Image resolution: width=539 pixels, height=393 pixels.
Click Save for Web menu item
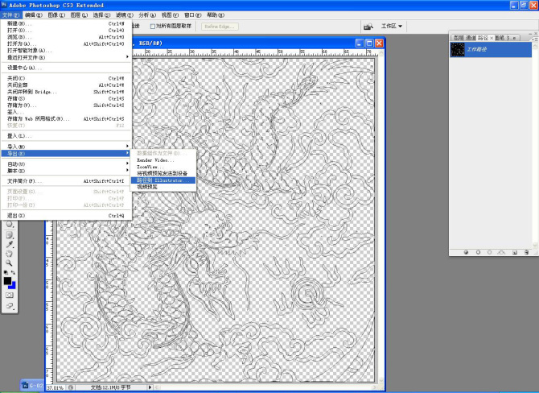40,119
